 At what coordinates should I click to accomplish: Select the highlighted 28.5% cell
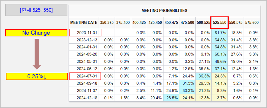click(171, 98)
